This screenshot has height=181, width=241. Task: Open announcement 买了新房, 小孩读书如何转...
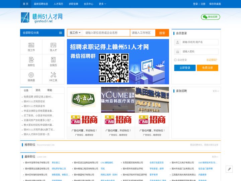[38, 115]
